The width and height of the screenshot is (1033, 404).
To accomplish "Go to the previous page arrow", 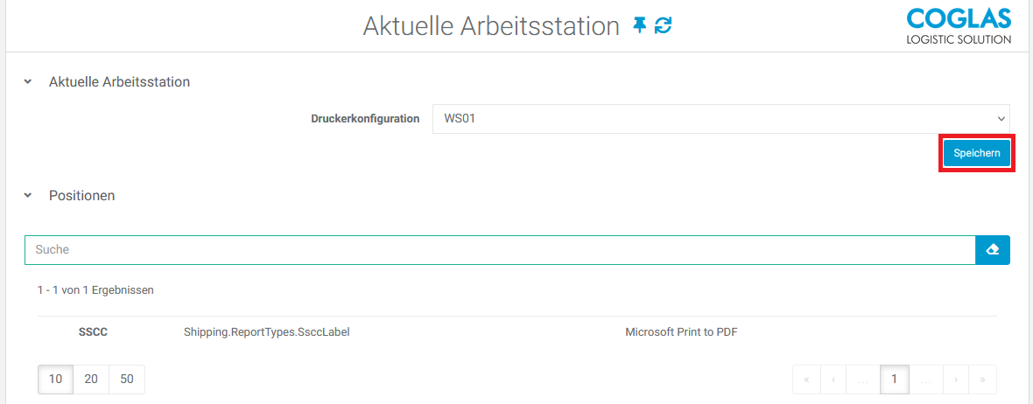I will point(833,380).
